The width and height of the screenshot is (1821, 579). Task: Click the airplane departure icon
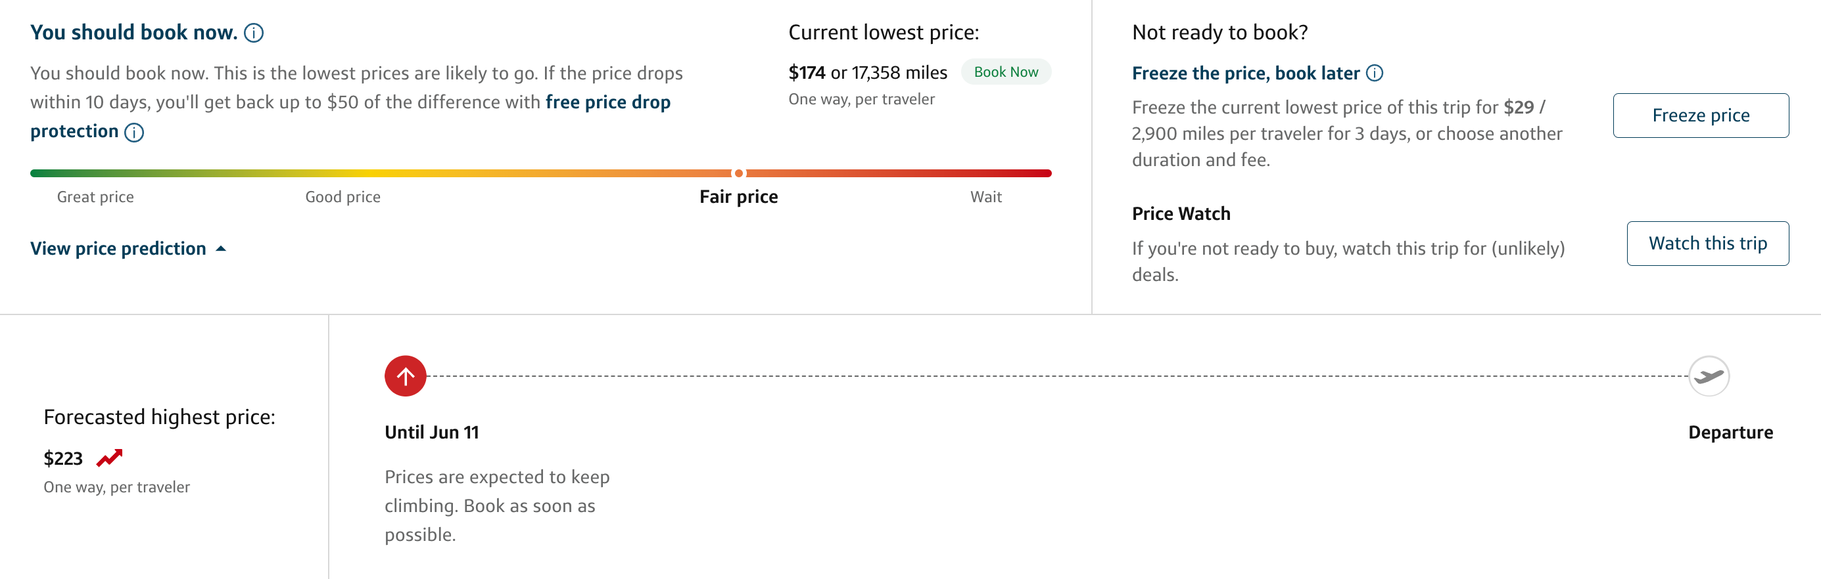coord(1709,376)
